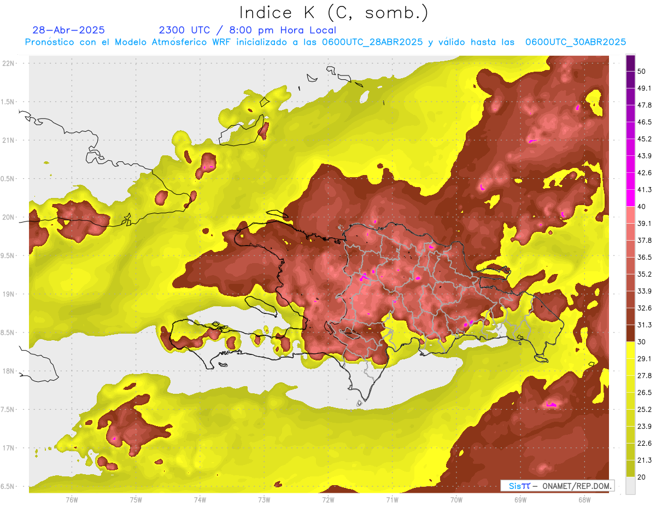Click the "45.2" legend value
Screen dimensions: 656x507
644,139
